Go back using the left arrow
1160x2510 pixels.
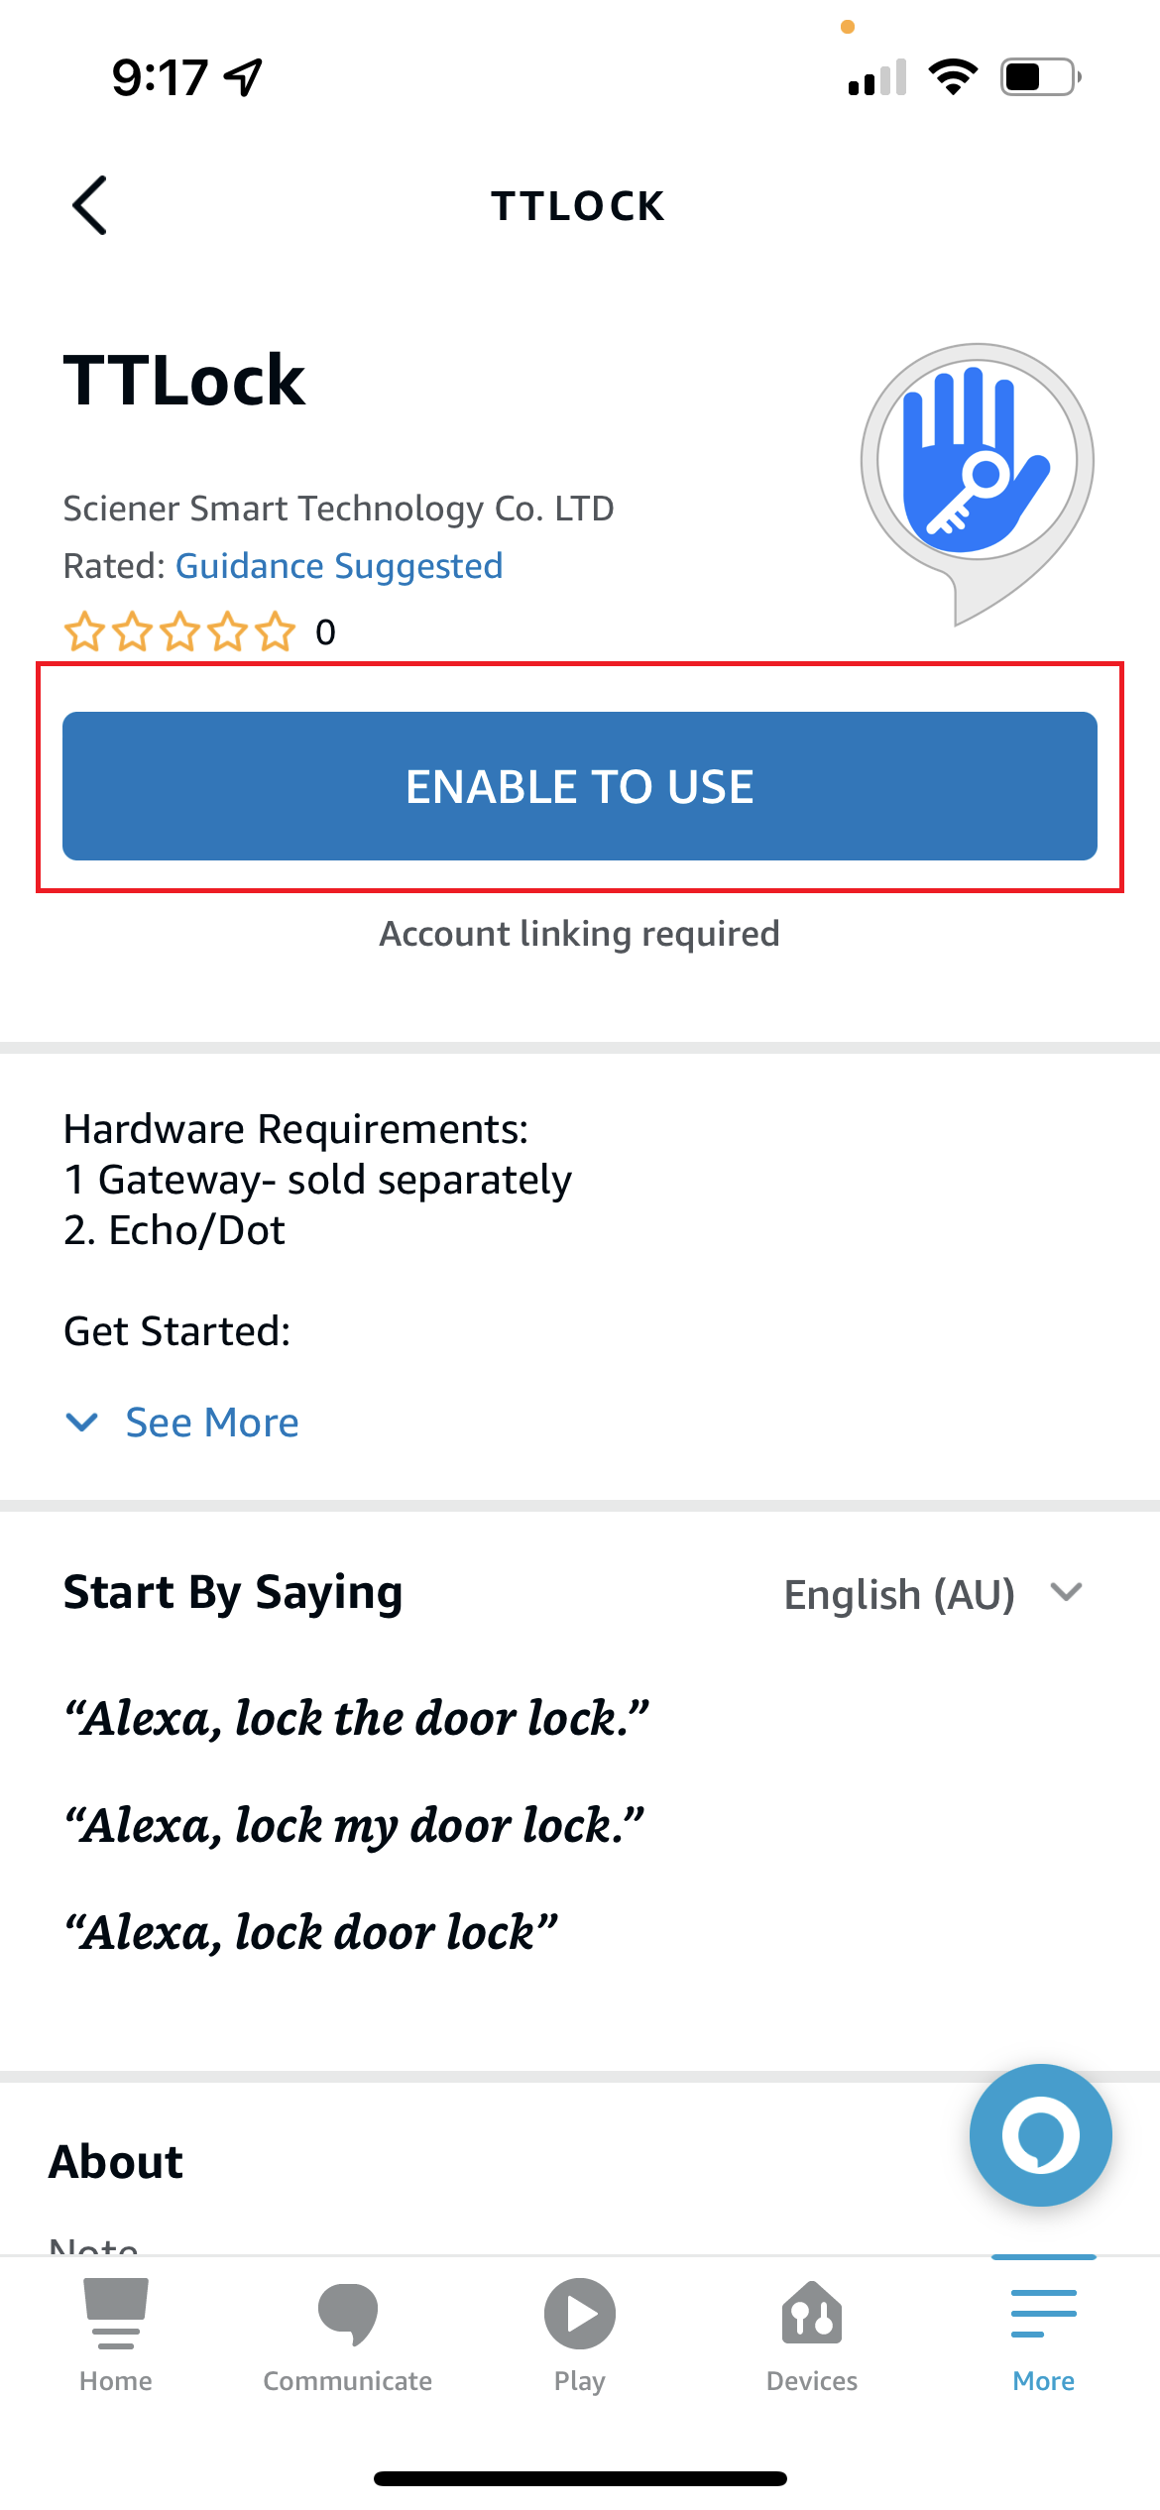89,205
